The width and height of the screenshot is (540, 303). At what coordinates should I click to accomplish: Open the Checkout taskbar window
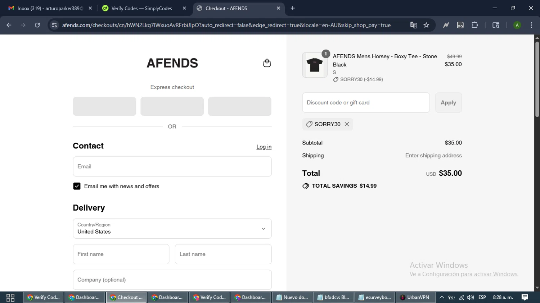126,298
